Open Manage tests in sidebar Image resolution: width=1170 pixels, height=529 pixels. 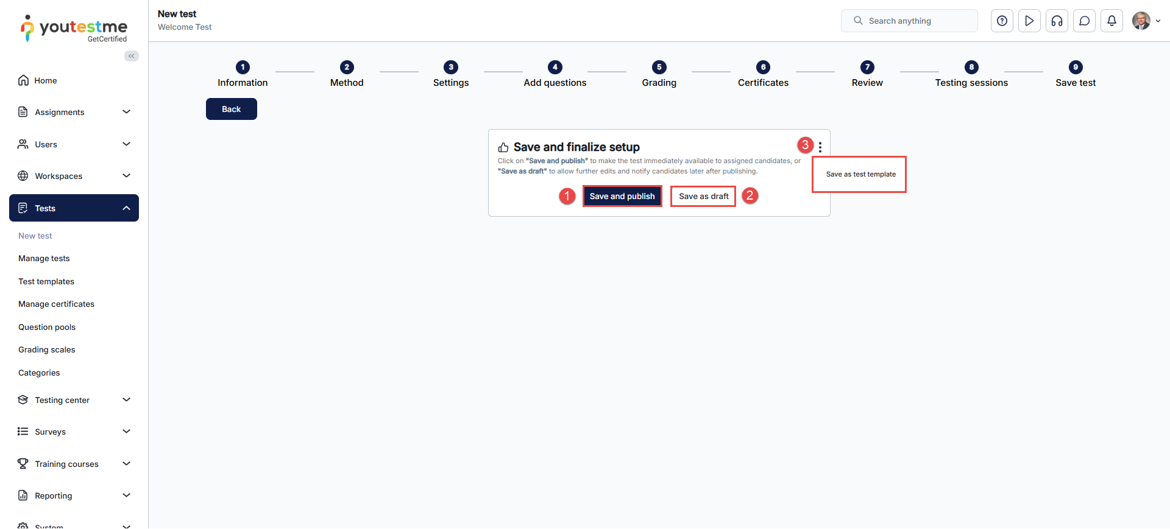(44, 259)
